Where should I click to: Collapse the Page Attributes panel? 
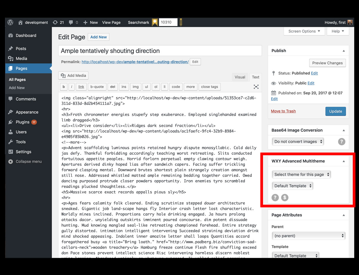pyautogui.click(x=344, y=215)
